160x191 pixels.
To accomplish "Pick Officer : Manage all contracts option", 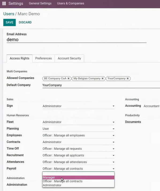I will point(78,181).
